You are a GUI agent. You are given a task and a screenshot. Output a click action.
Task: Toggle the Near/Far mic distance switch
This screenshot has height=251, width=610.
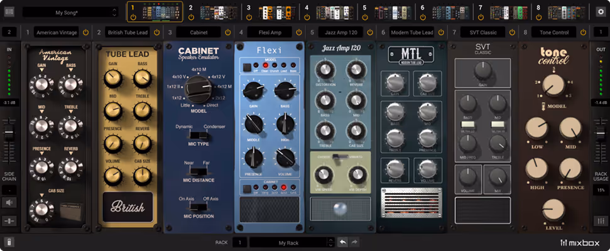click(x=199, y=171)
